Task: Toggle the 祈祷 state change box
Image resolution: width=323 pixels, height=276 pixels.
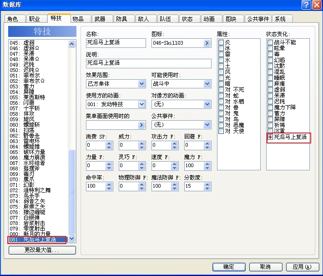Action: coord(270,125)
